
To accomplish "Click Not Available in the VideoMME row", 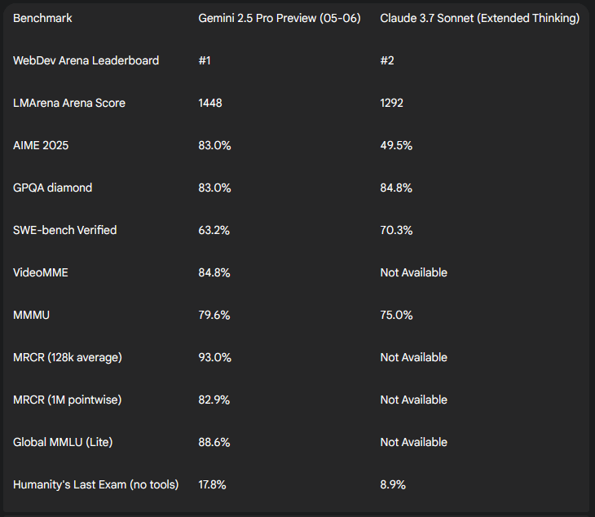I will (x=413, y=272).
